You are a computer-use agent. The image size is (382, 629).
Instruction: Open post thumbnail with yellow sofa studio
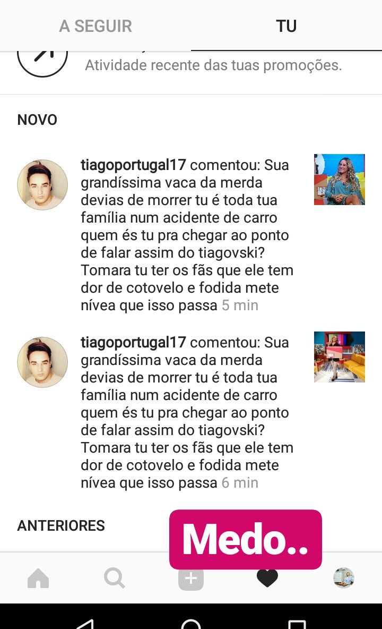click(340, 356)
